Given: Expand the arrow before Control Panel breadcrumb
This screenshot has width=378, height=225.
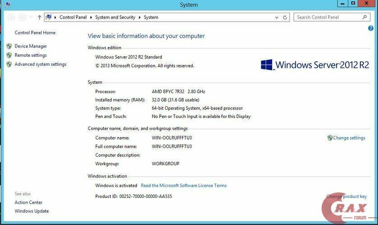Looking at the screenshot, I should click(55, 17).
